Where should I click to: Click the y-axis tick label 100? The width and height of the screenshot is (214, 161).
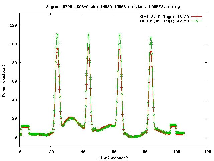point(13,44)
